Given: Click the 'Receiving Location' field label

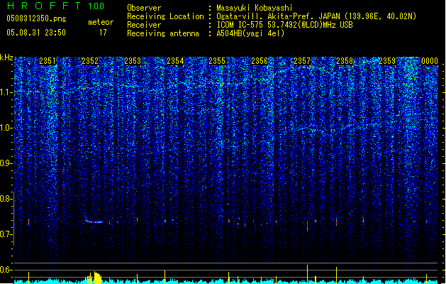Looking at the screenshot, I should click(x=165, y=16).
